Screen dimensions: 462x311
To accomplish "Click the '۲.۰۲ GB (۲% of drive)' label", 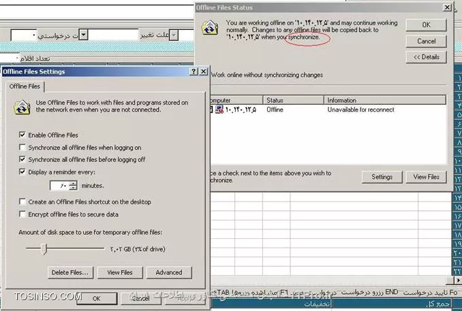I will click(x=138, y=249).
